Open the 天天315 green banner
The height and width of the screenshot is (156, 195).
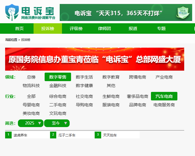point(126,12)
